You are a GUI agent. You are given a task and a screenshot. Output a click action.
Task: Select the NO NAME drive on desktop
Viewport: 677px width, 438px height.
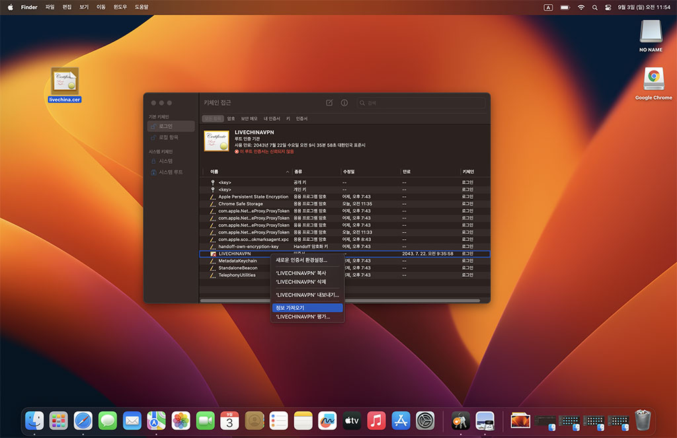651,36
